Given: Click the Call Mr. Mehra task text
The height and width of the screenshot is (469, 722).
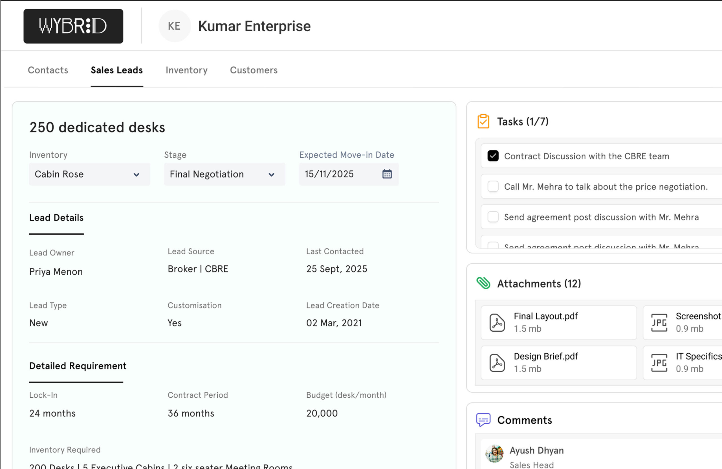Looking at the screenshot, I should [606, 187].
